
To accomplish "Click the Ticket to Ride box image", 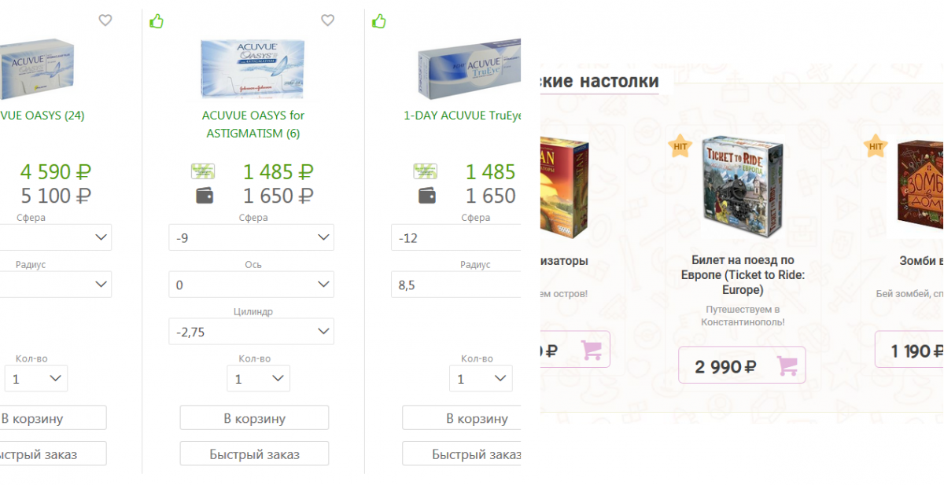I will 743,187.
